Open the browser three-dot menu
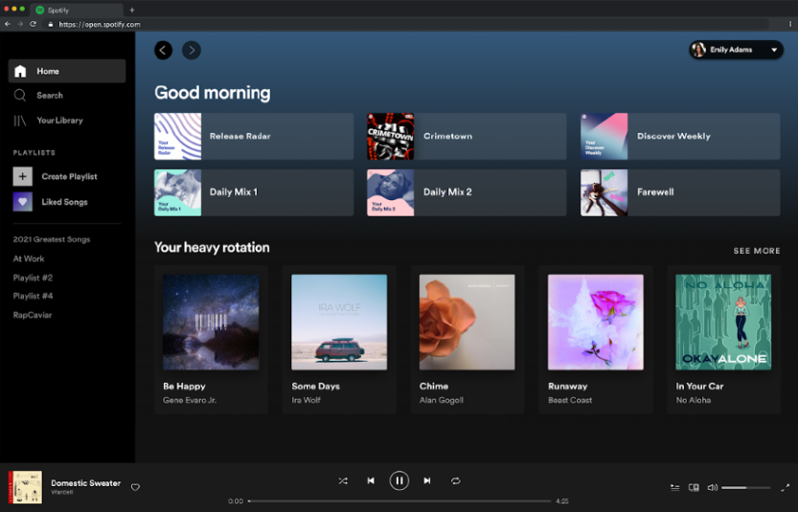 coord(790,24)
